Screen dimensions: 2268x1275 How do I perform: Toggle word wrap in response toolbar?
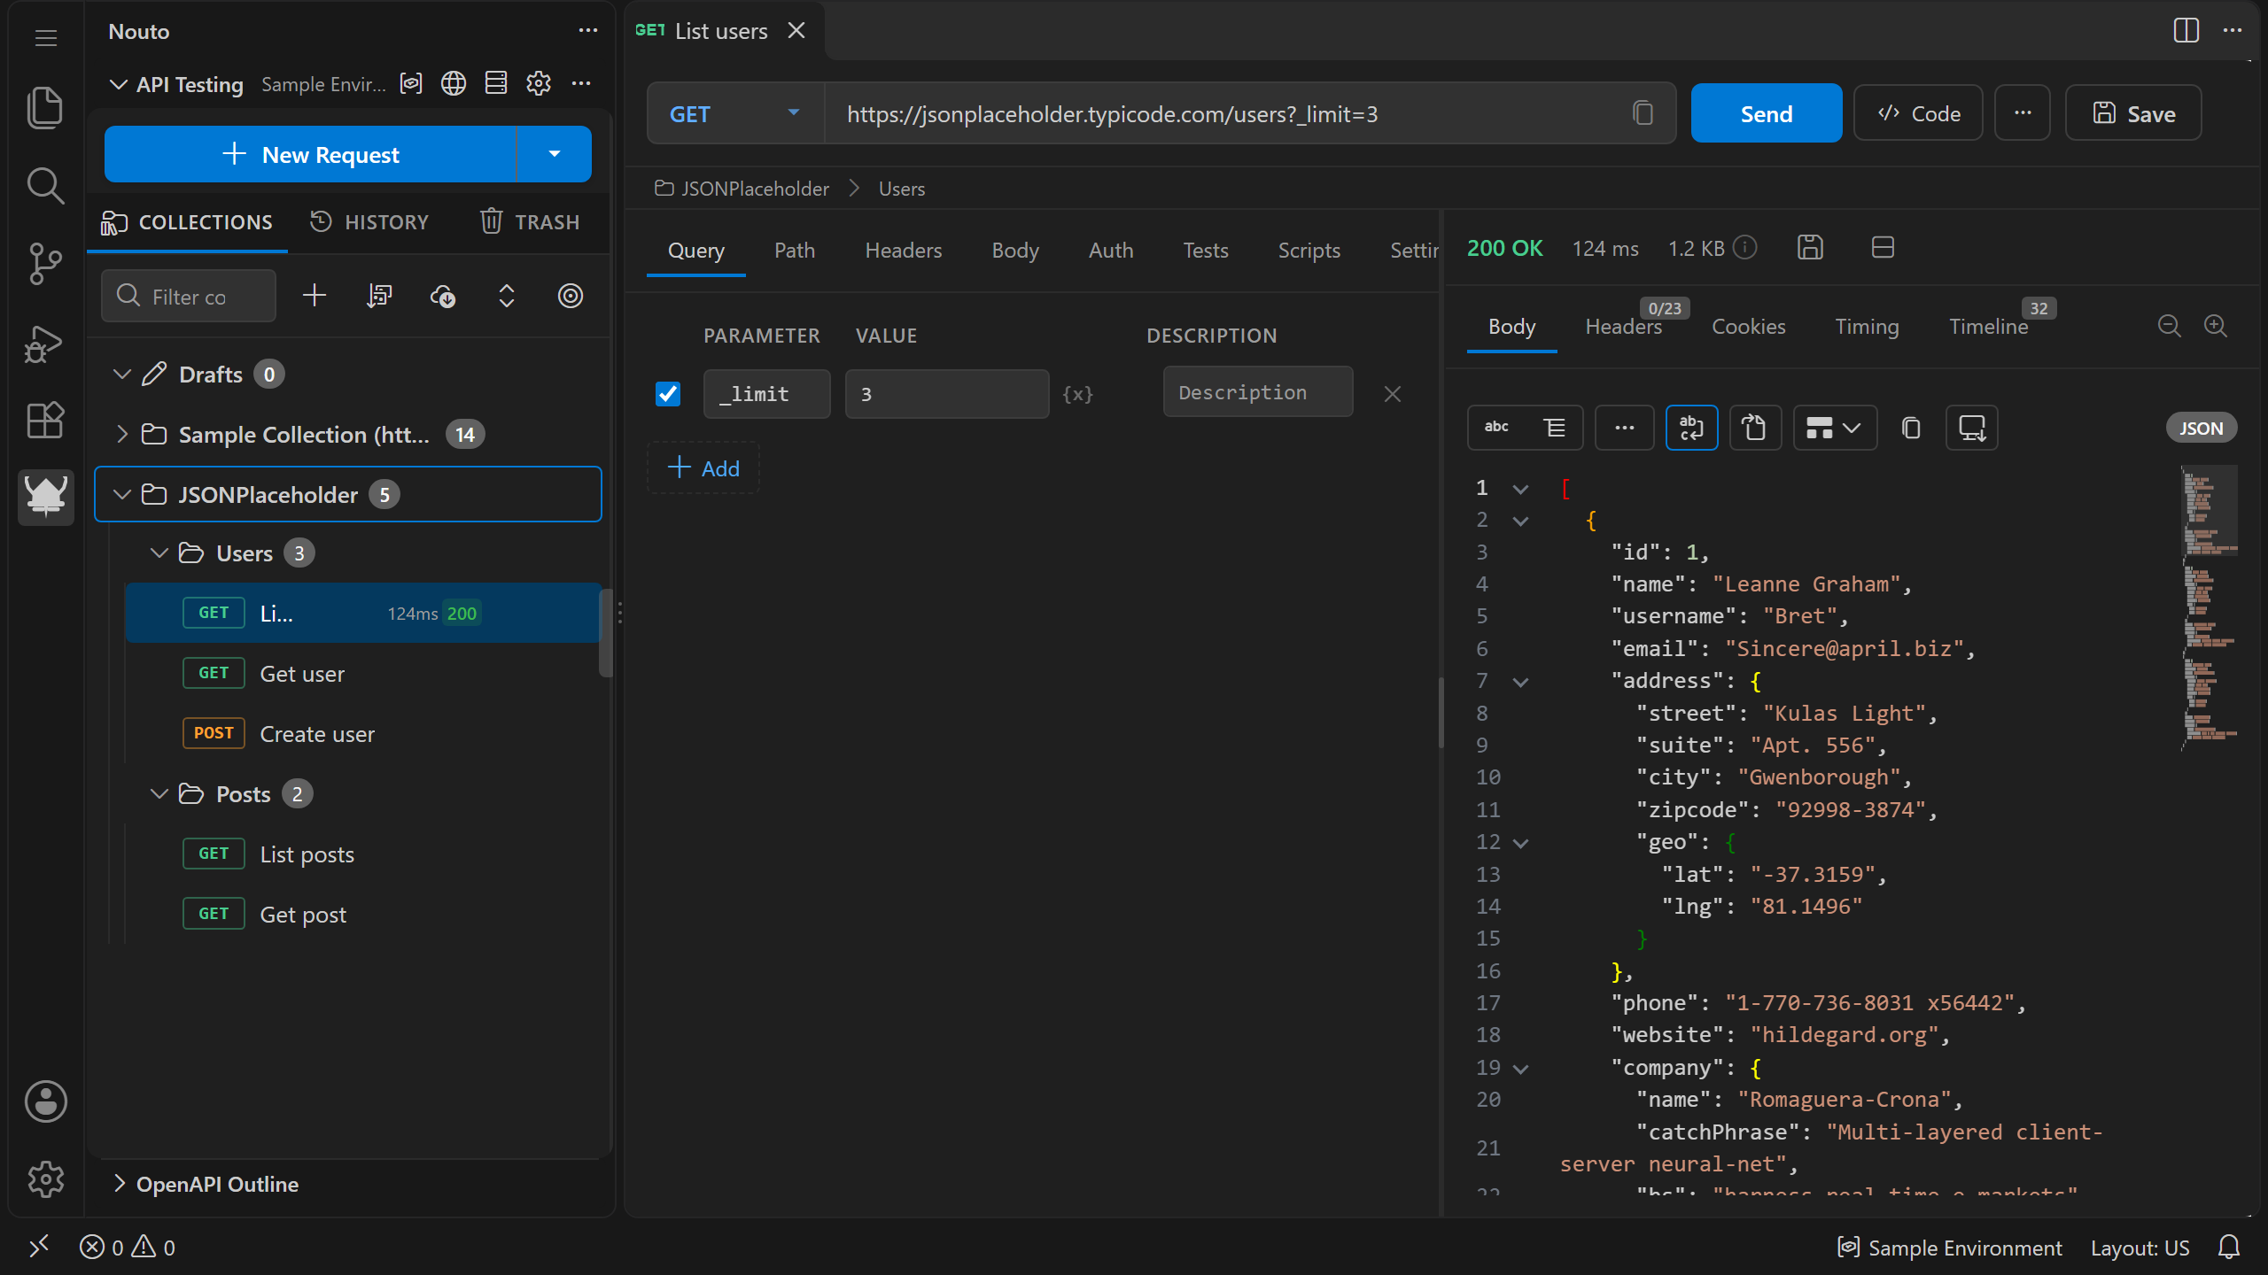point(1691,429)
